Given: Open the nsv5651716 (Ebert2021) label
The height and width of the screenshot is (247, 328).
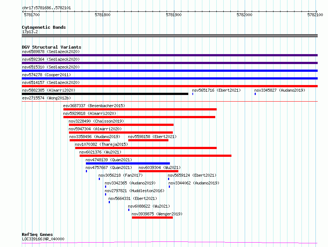Looking at the screenshot, I should (x=216, y=90).
